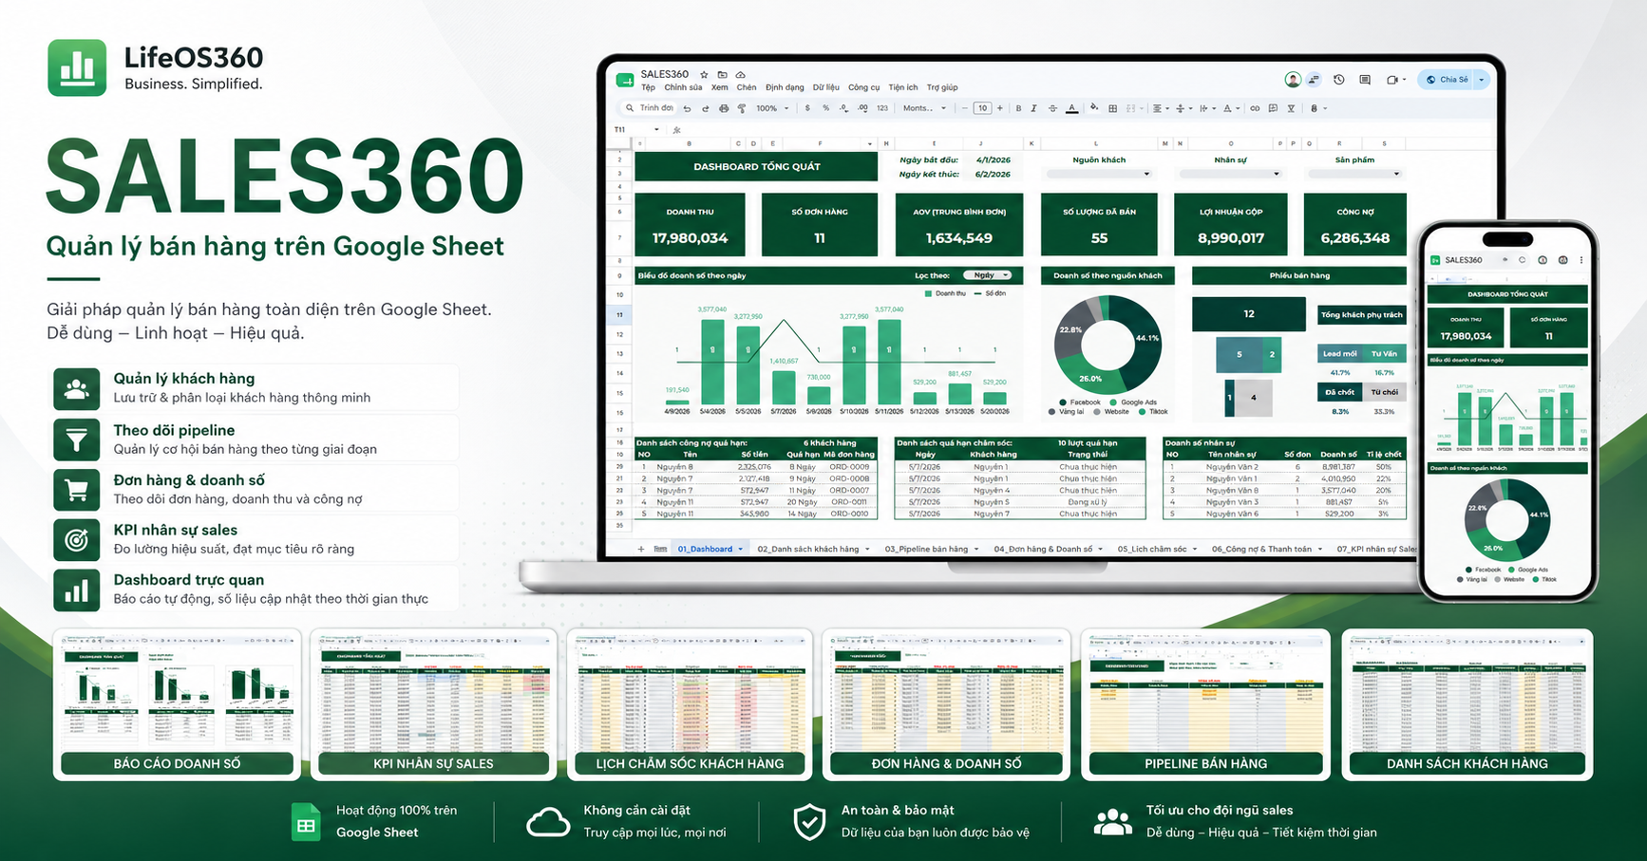Viewport: 1647px width, 861px height.
Task: Open the arrow next to Chia sẻ
Action: (x=1481, y=80)
